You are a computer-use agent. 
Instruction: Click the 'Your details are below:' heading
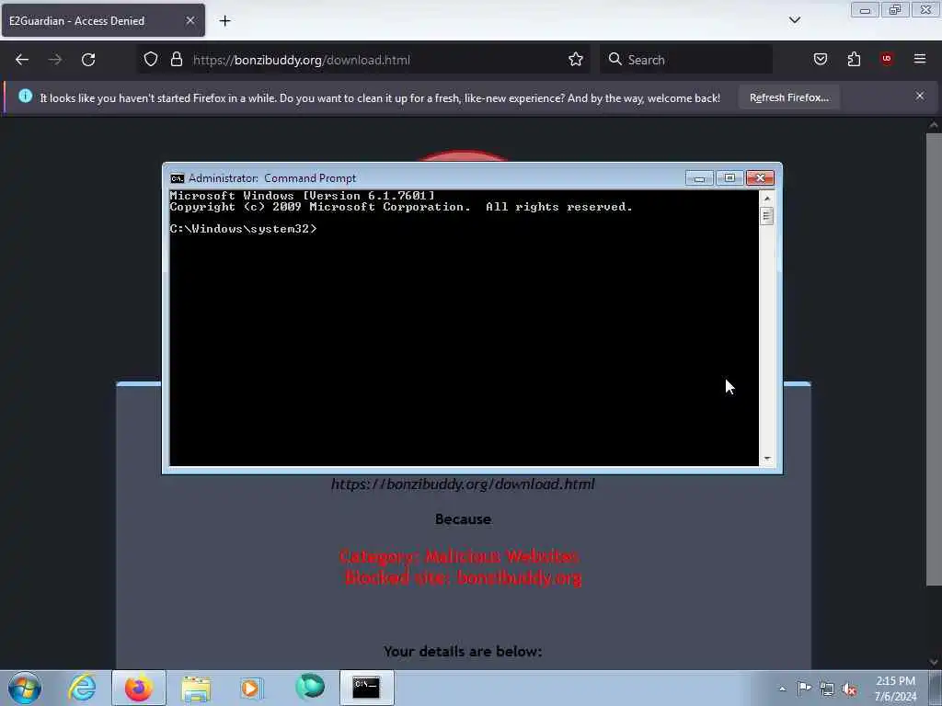click(463, 652)
